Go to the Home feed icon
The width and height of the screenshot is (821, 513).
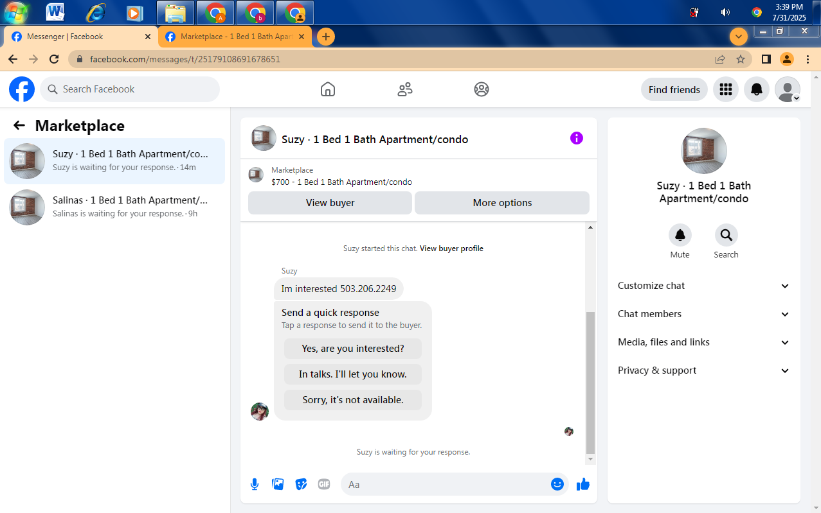point(328,89)
